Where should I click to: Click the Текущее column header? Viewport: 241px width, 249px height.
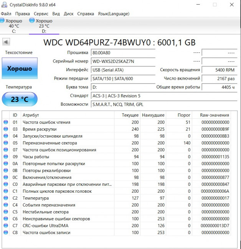(x=127, y=115)
